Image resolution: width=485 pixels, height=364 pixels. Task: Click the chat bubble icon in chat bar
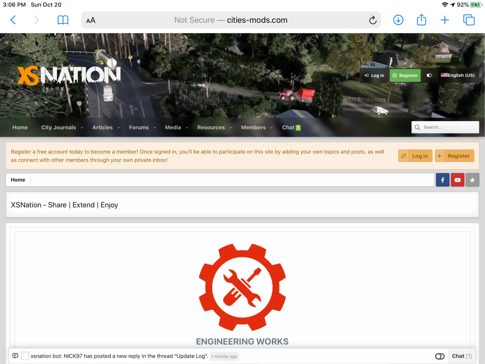15,356
